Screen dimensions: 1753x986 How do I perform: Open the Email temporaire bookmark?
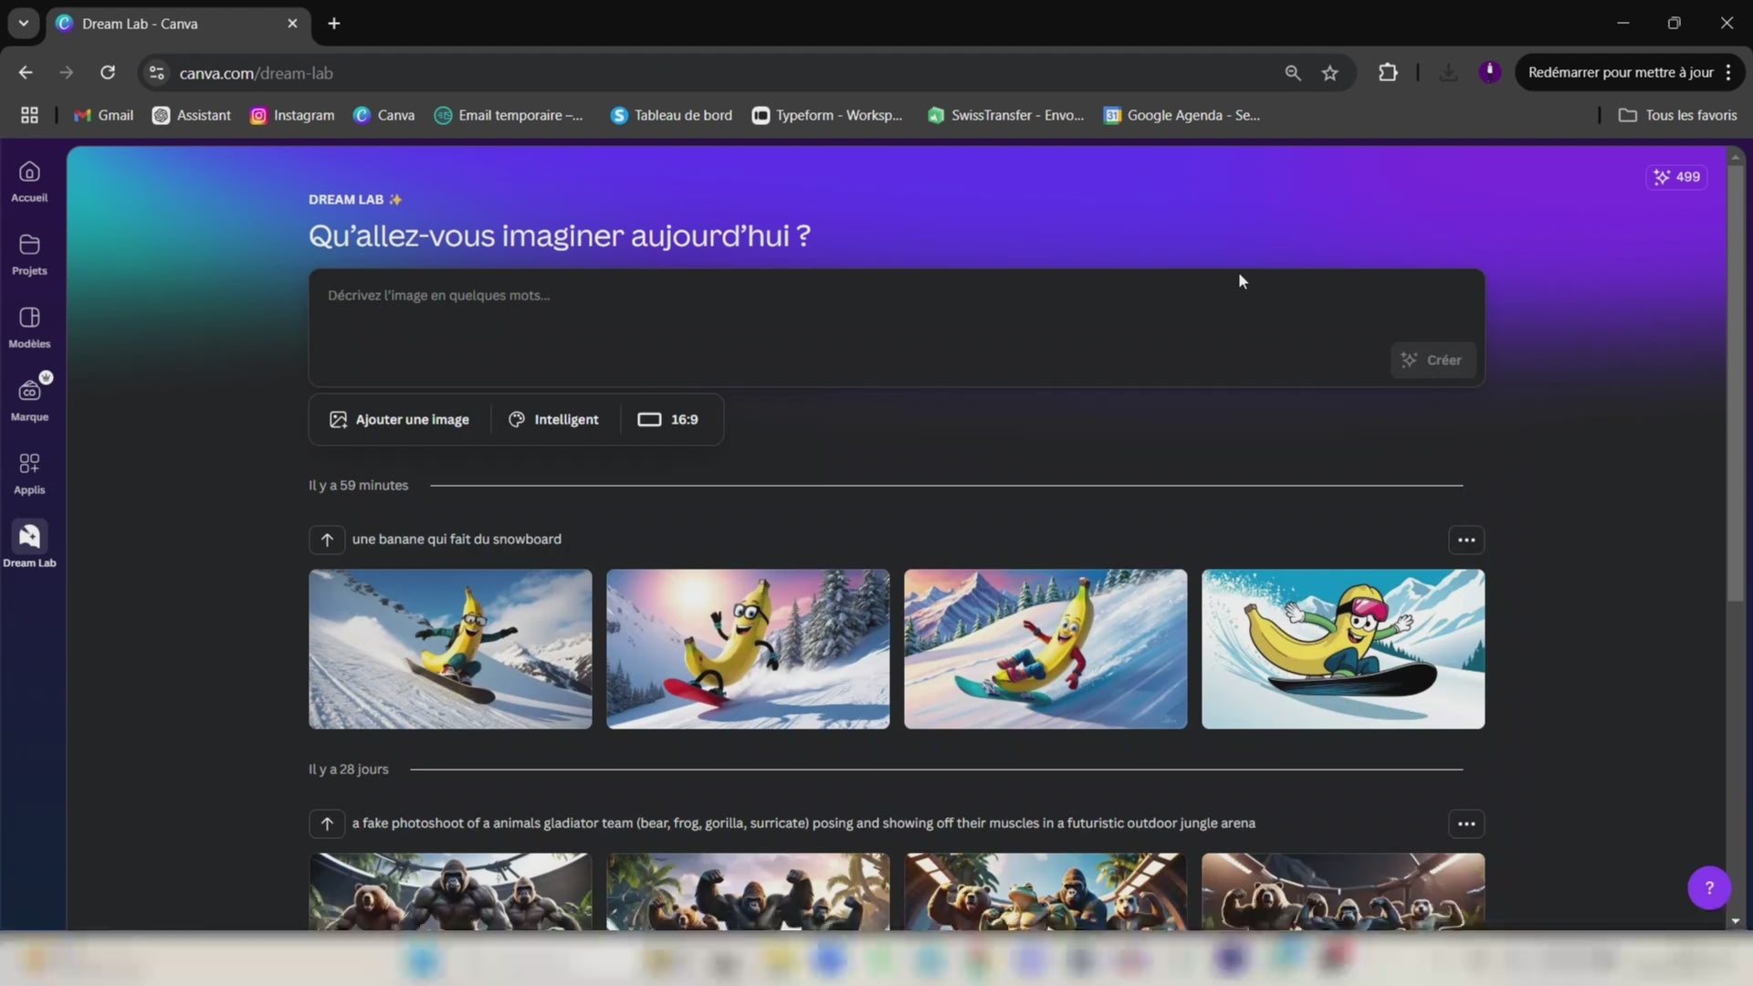click(x=509, y=115)
